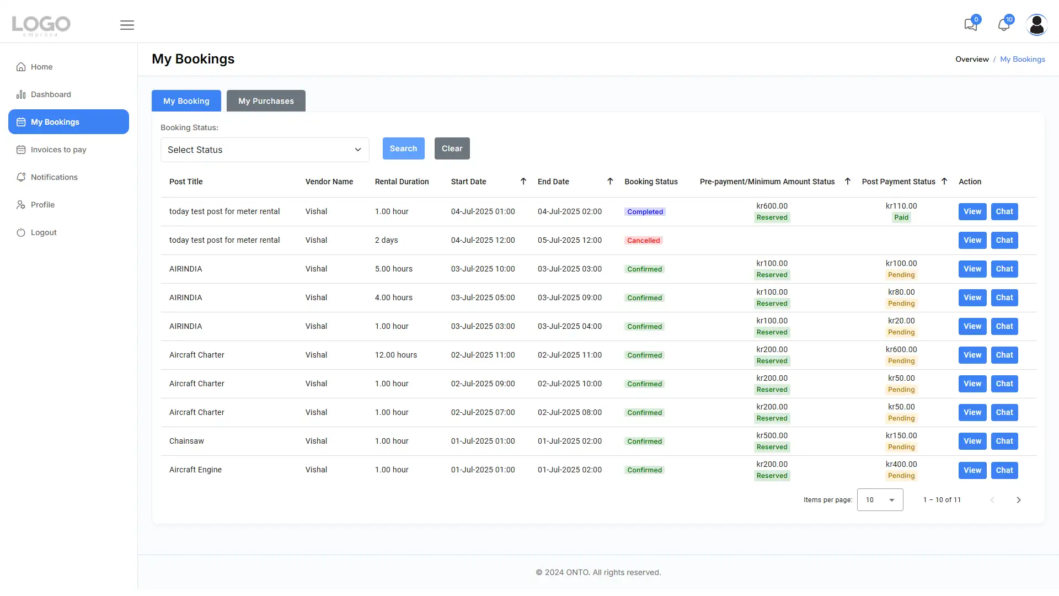
Task: Open the notifications bell icon in header
Action: click(x=1004, y=25)
